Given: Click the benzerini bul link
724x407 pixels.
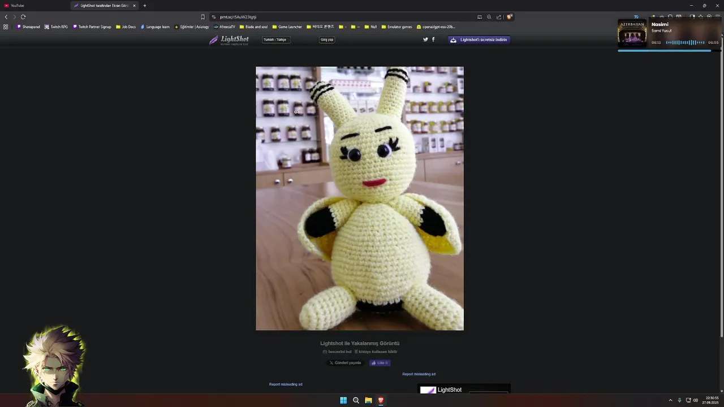Looking at the screenshot, I should point(337,352).
